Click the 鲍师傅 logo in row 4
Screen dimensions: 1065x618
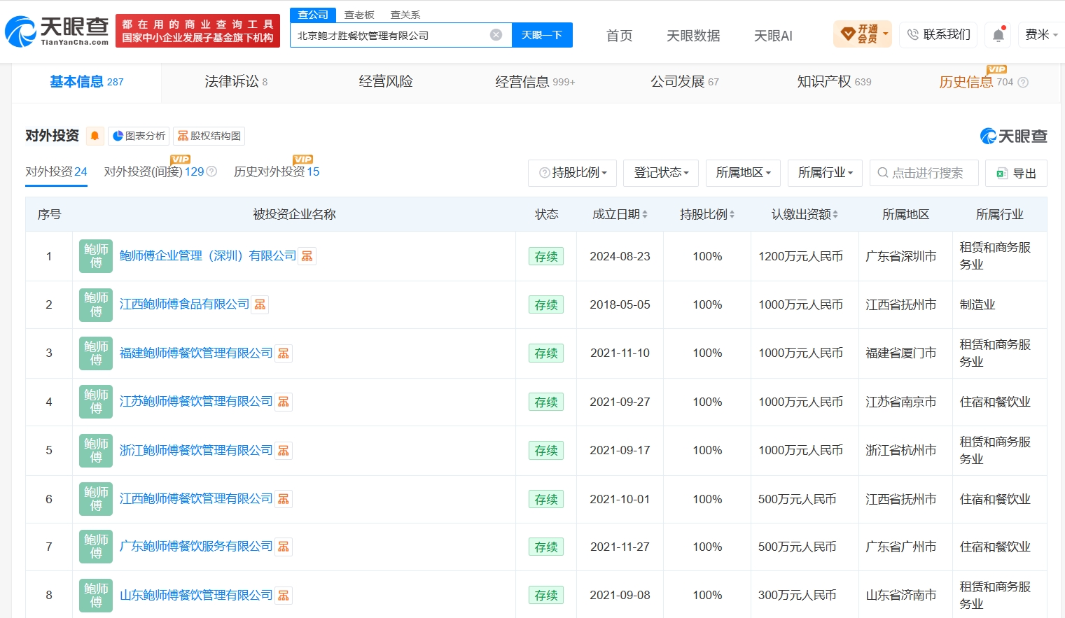(x=96, y=402)
